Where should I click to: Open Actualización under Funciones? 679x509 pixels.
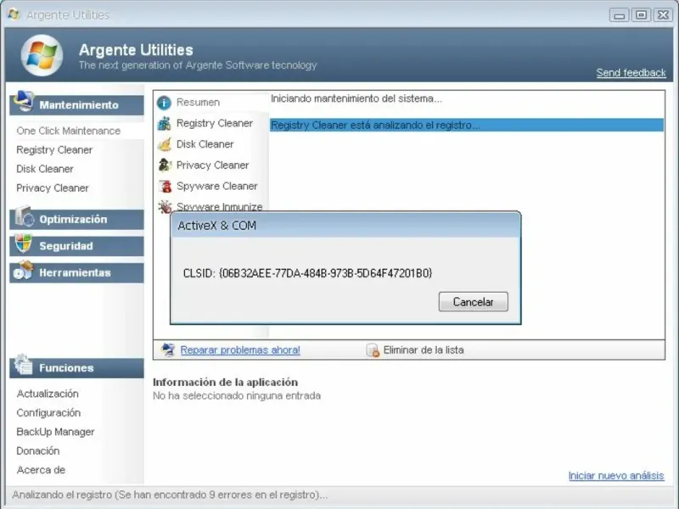(48, 394)
